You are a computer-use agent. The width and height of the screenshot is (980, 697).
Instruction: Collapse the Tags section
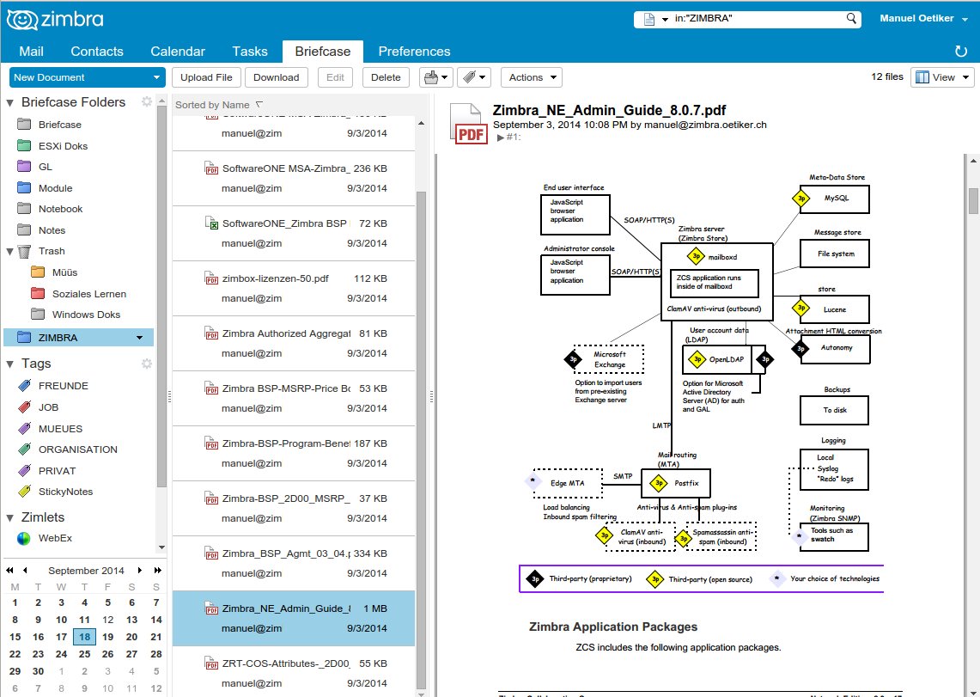click(x=10, y=364)
